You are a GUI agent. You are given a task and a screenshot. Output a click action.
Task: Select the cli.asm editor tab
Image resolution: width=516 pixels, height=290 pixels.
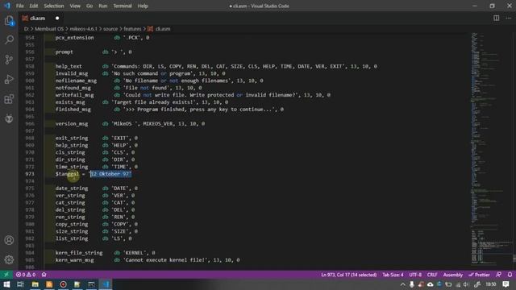41,18
